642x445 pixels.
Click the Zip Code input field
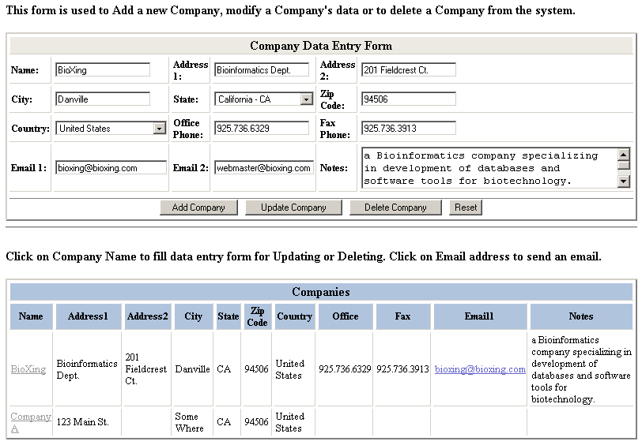408,99
